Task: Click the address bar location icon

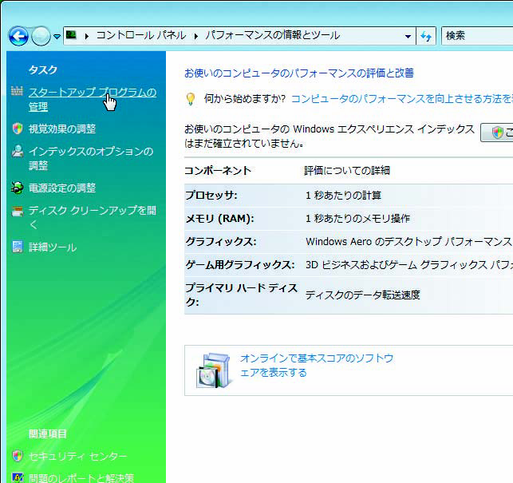Action: pos(71,34)
